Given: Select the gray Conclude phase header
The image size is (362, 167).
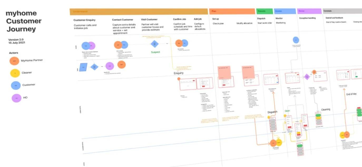Looking at the screenshot, I should click(342, 11).
